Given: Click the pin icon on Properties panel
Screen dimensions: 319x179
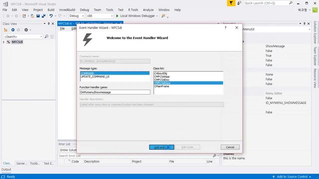Looking at the screenshot, I should tap(305, 24).
